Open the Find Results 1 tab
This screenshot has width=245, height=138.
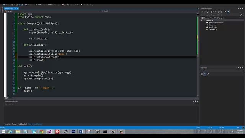coord(22,124)
